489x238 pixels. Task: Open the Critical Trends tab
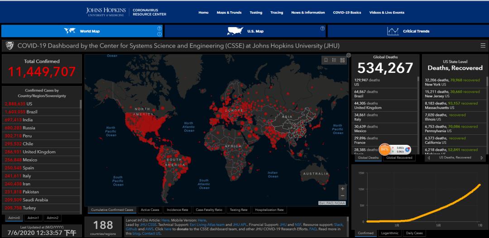click(x=408, y=31)
